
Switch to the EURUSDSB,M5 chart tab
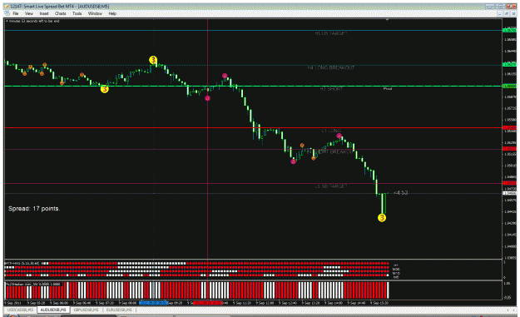(119, 310)
